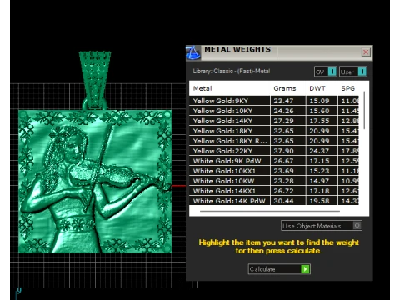Click the 15.60 DWT value

[319, 111]
